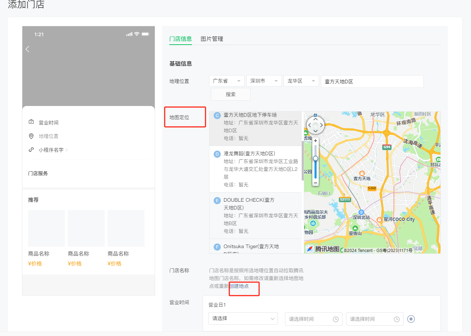This screenshot has width=471, height=336.
Task: Pan the map down with the arrow
Action: pos(316,131)
